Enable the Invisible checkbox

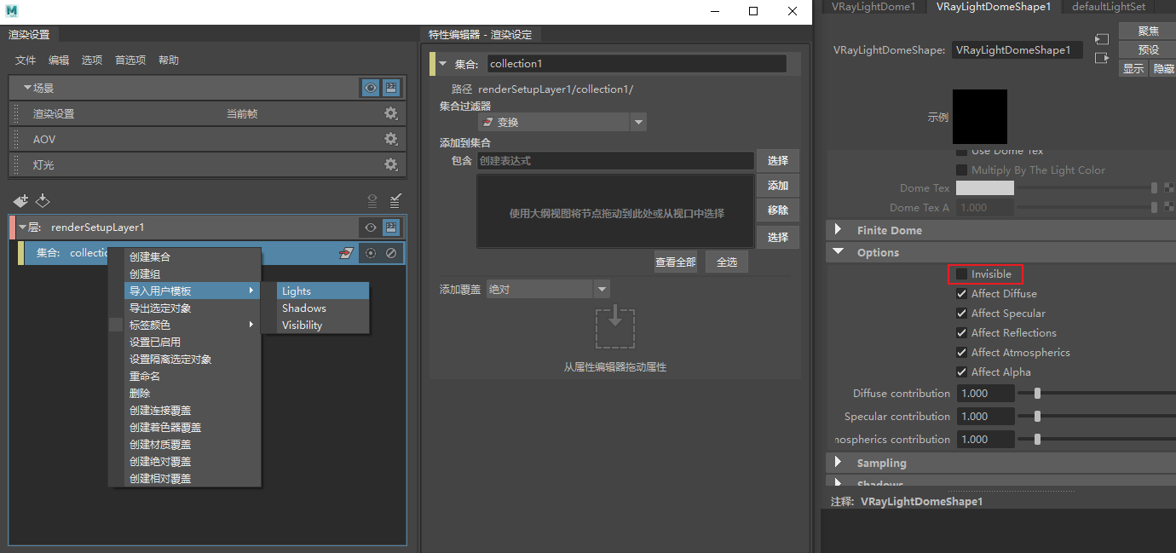[x=965, y=274]
